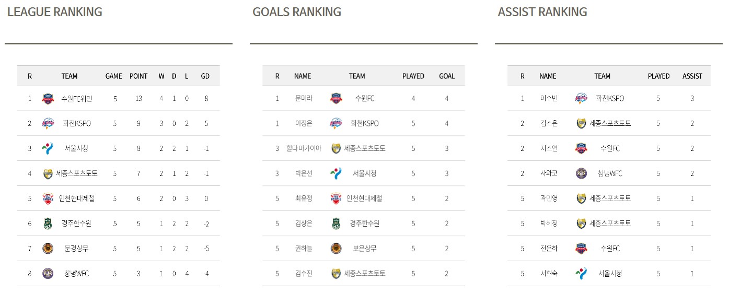Click the GOAL column header
Image resolution: width=729 pixels, height=293 pixels.
click(x=447, y=76)
